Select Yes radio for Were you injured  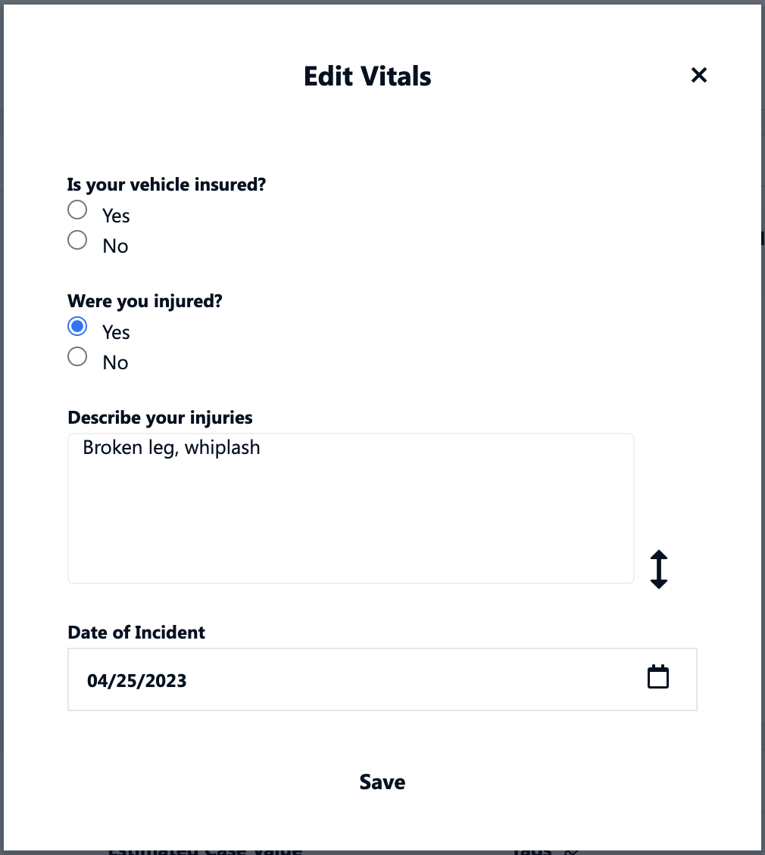(x=77, y=326)
